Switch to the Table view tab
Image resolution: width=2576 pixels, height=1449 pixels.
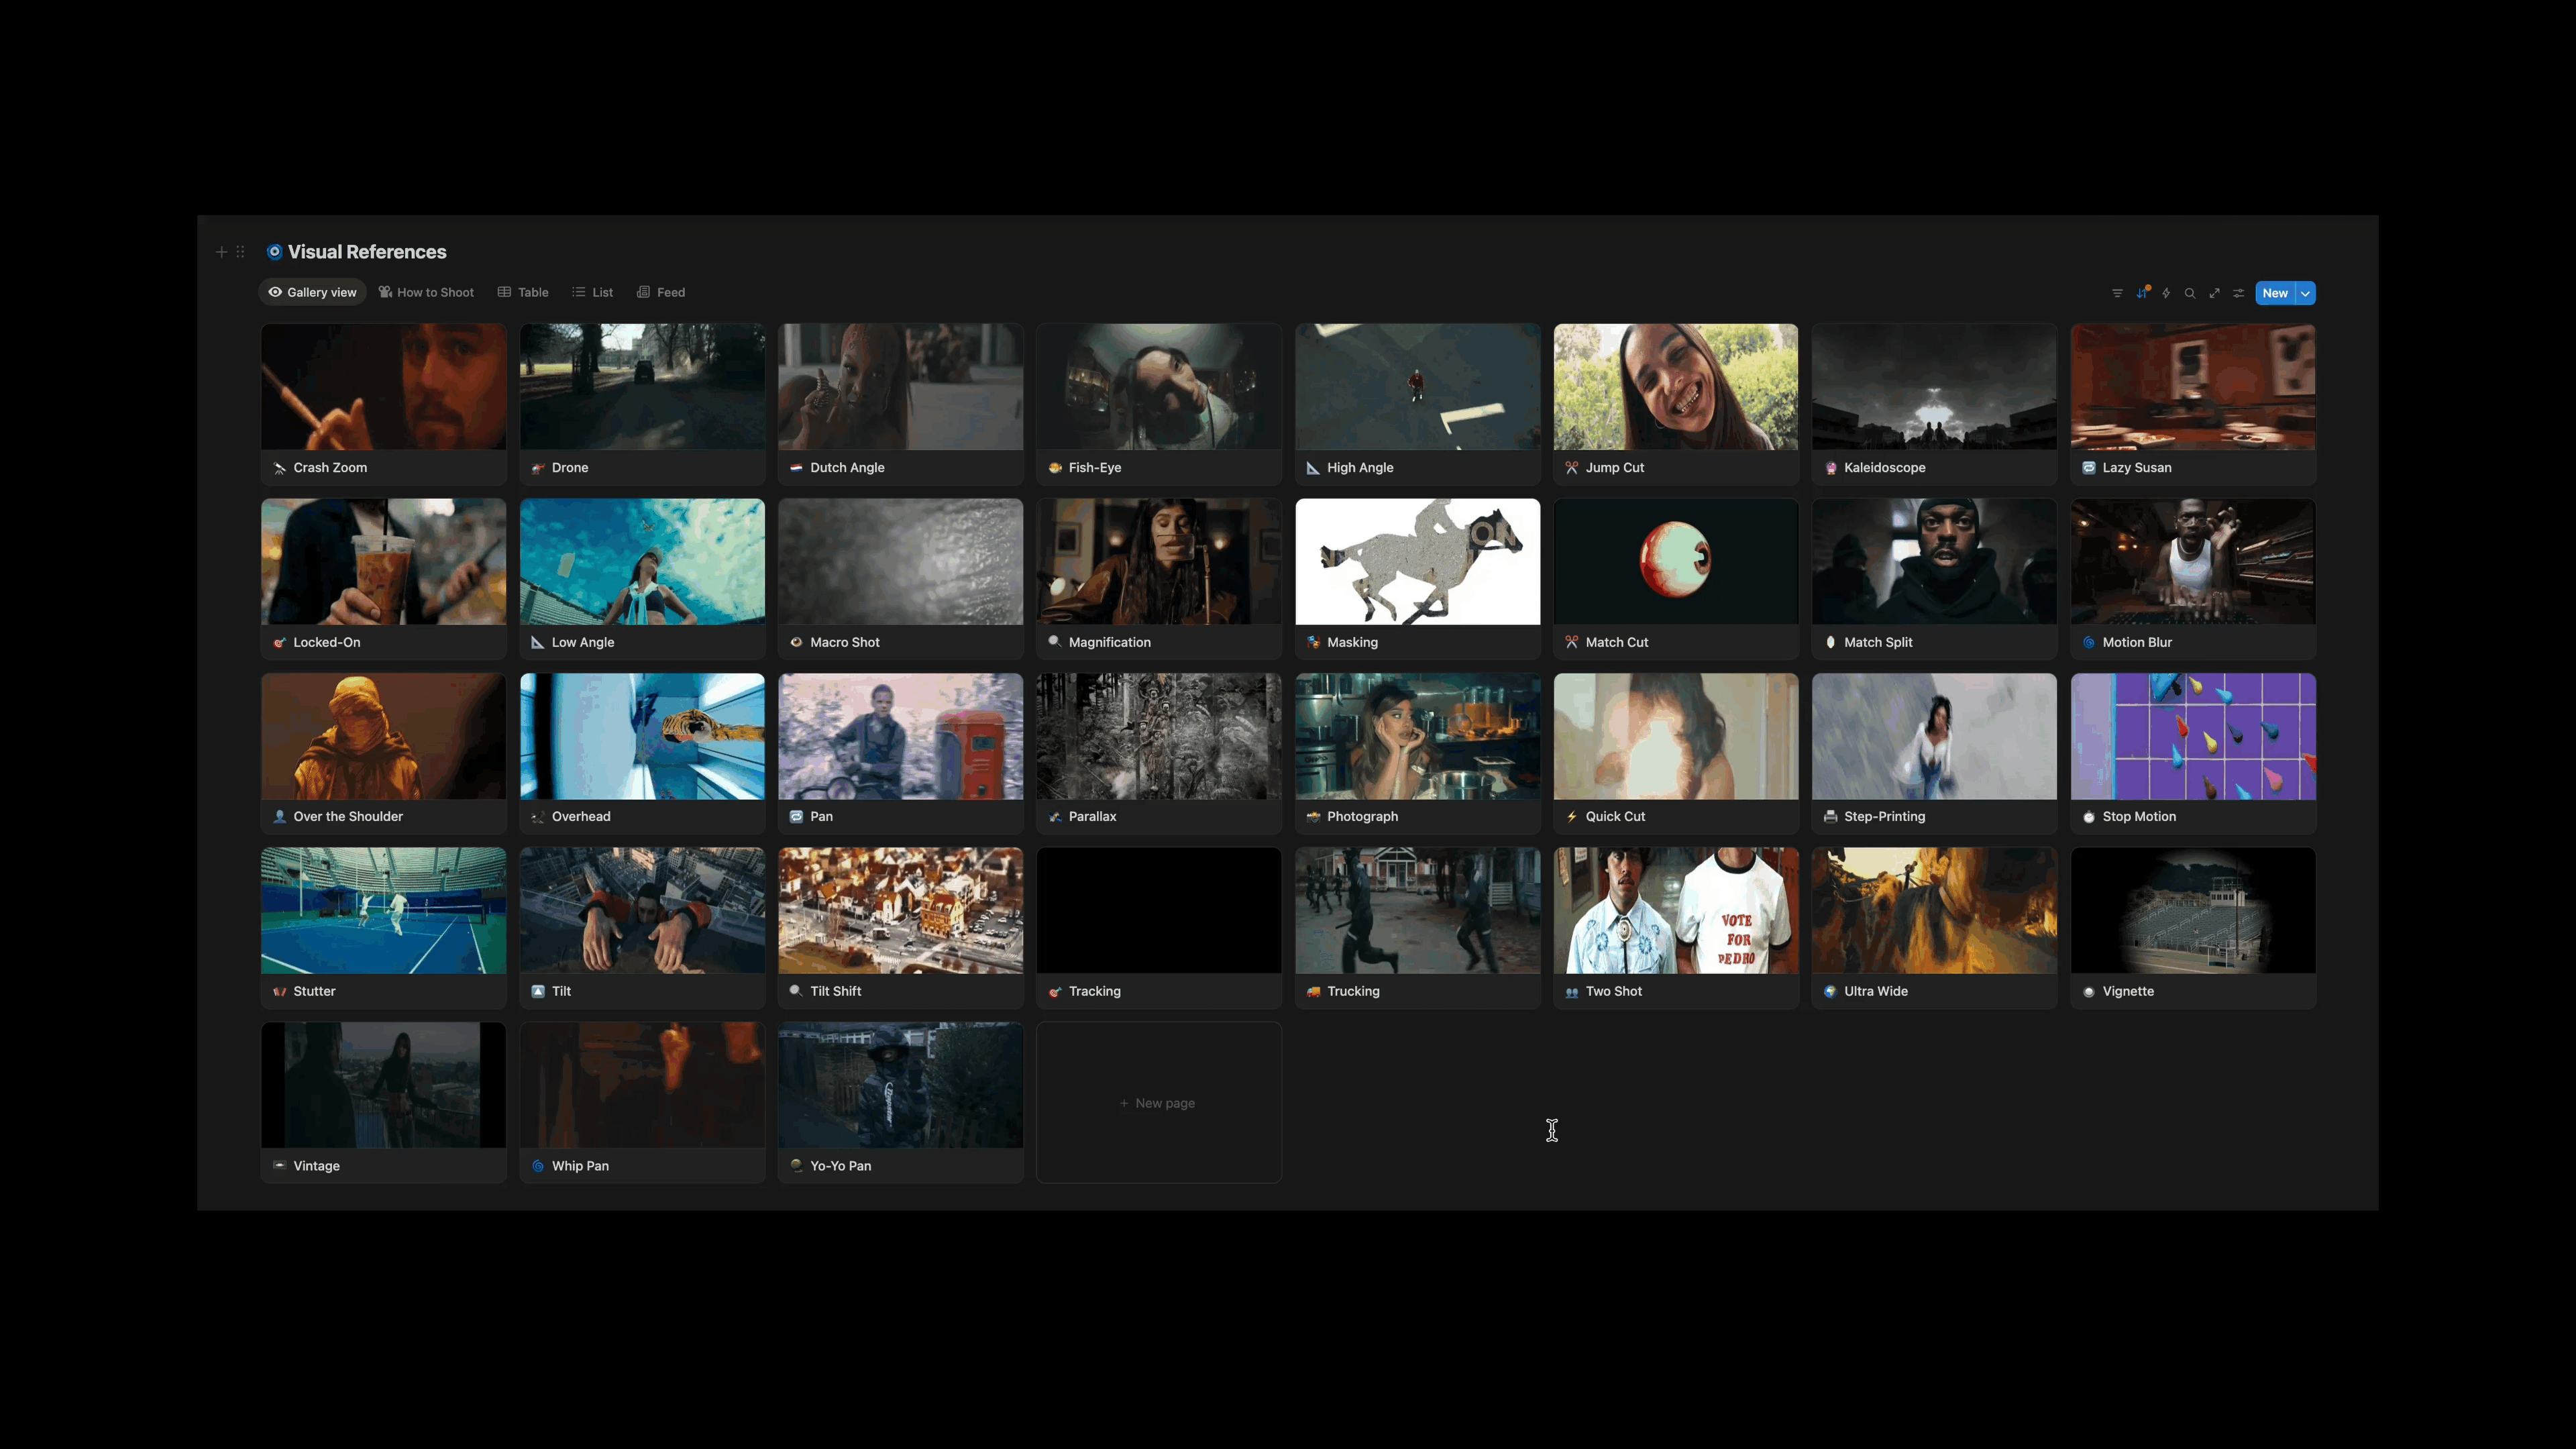tap(523, 292)
